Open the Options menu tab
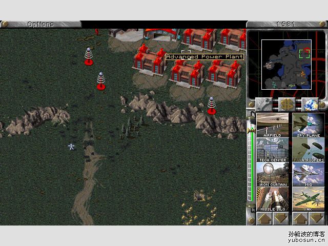 coord(41,24)
